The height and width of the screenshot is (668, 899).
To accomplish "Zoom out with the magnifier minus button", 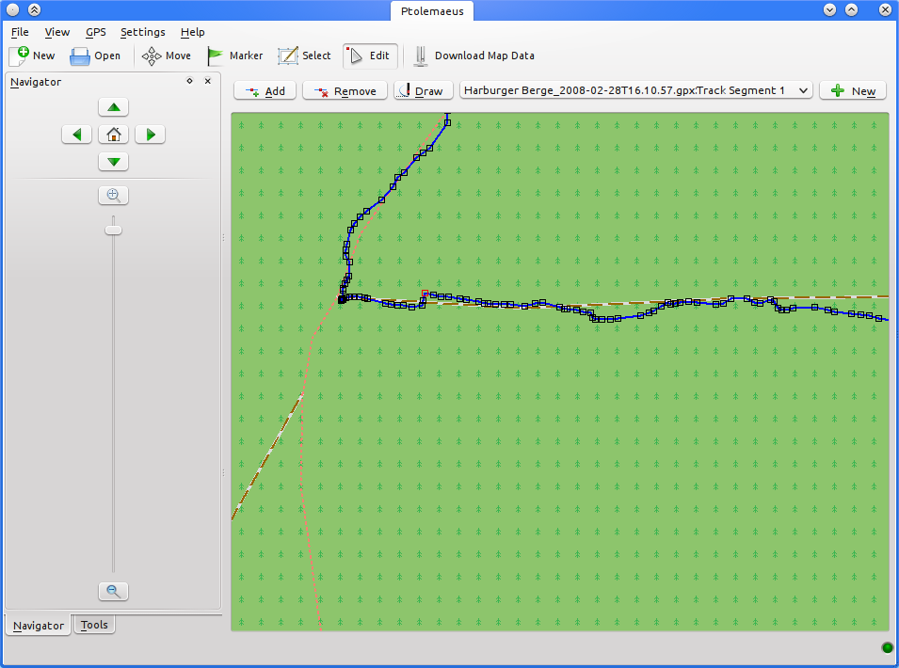I will pyautogui.click(x=114, y=591).
